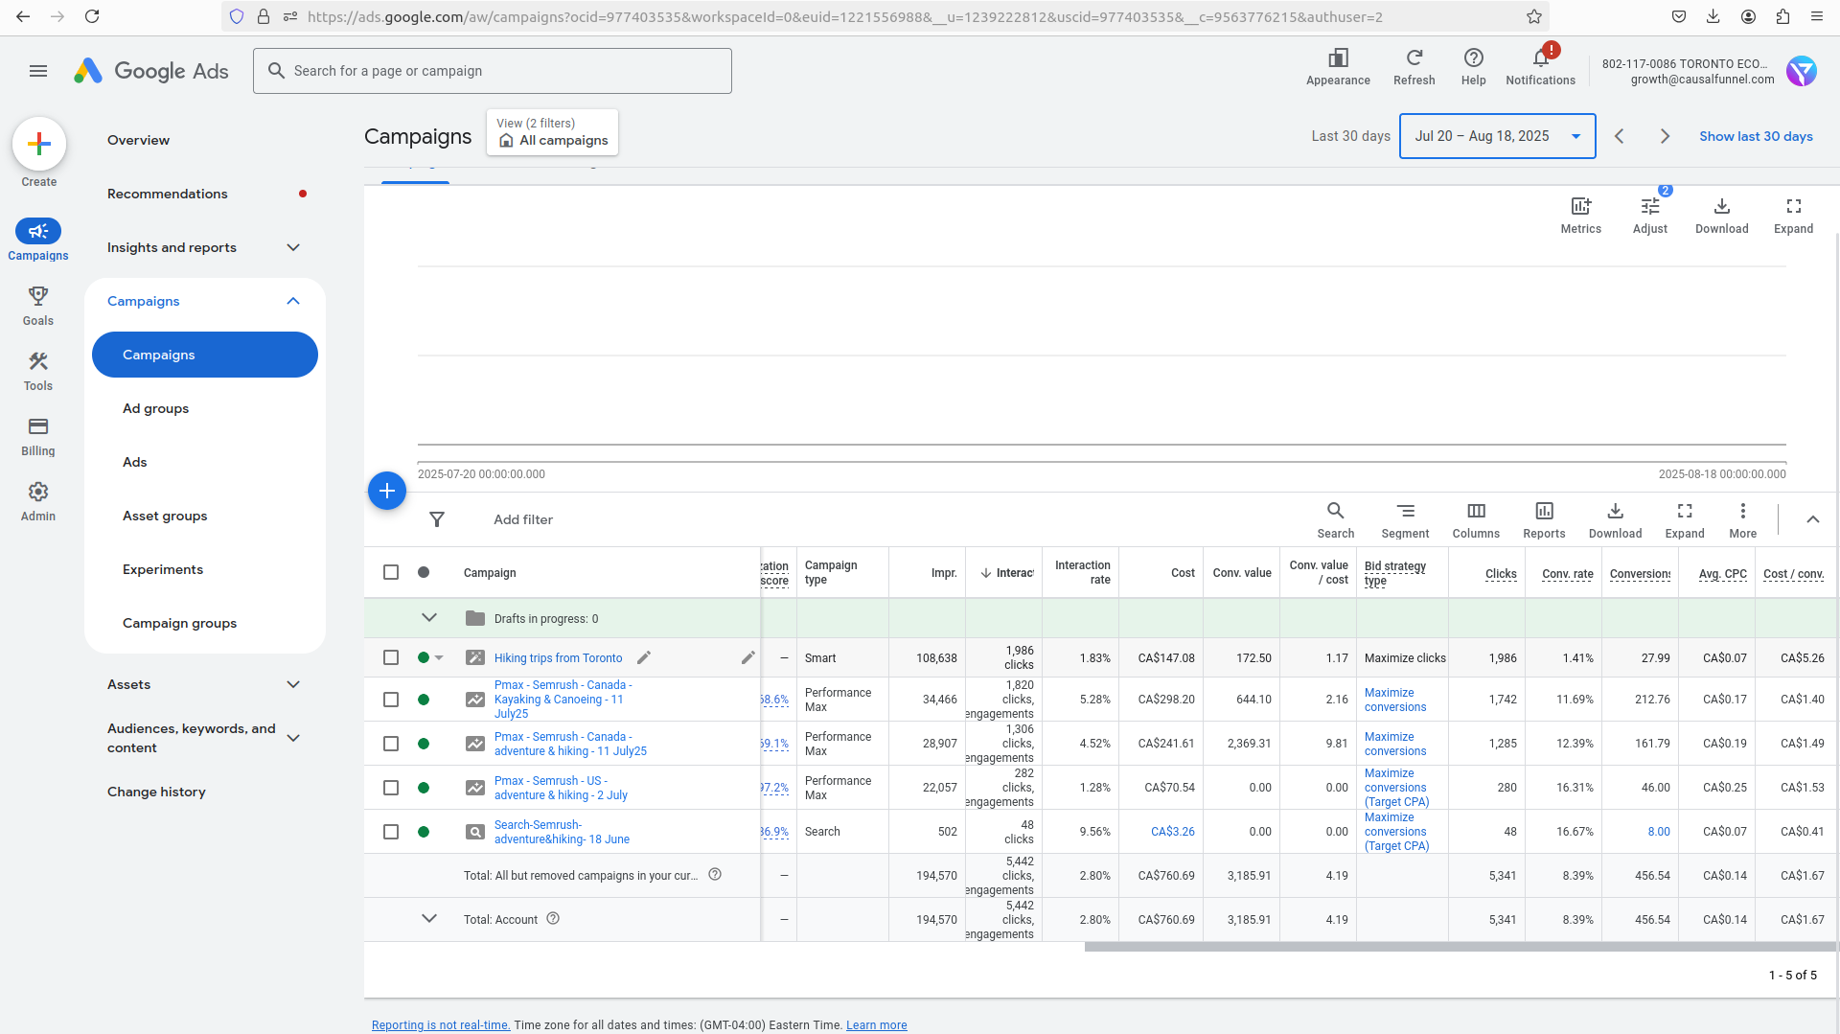Open the date range dropdown
The image size is (1840, 1034).
pyautogui.click(x=1497, y=136)
